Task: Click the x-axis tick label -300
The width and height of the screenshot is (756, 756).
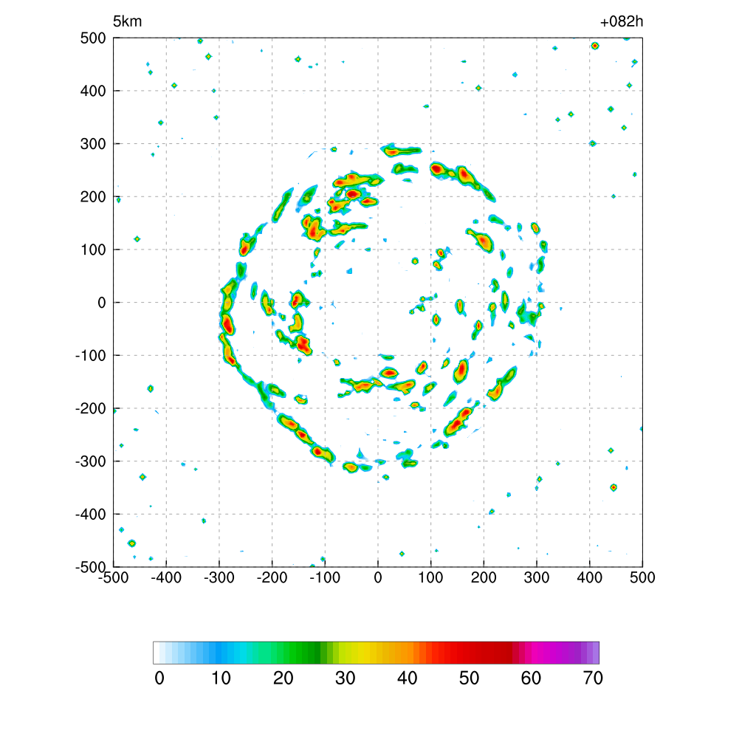Action: pyautogui.click(x=219, y=577)
